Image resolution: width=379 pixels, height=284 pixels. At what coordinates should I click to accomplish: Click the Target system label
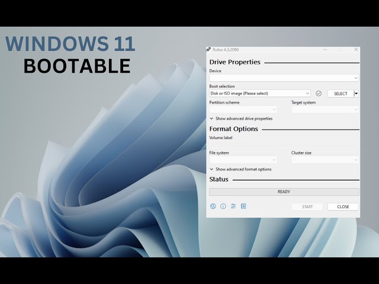(x=303, y=102)
